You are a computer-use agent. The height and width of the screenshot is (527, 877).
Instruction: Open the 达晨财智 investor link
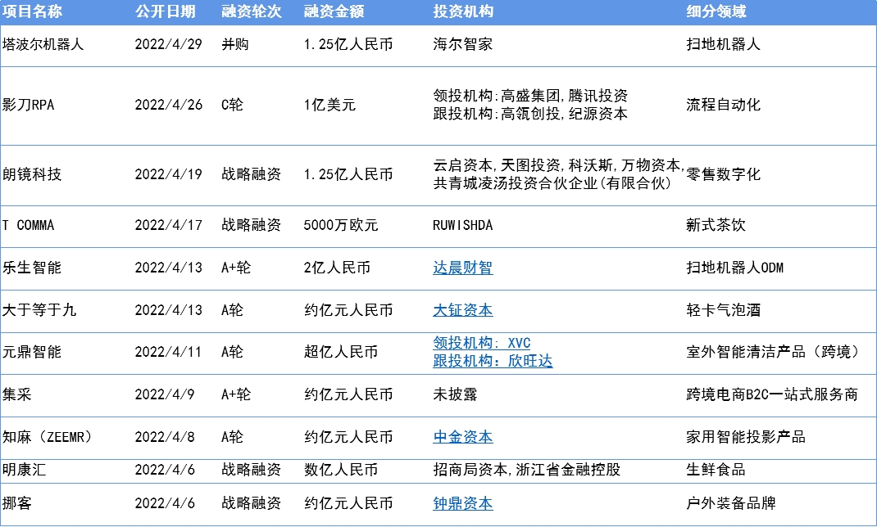click(462, 268)
